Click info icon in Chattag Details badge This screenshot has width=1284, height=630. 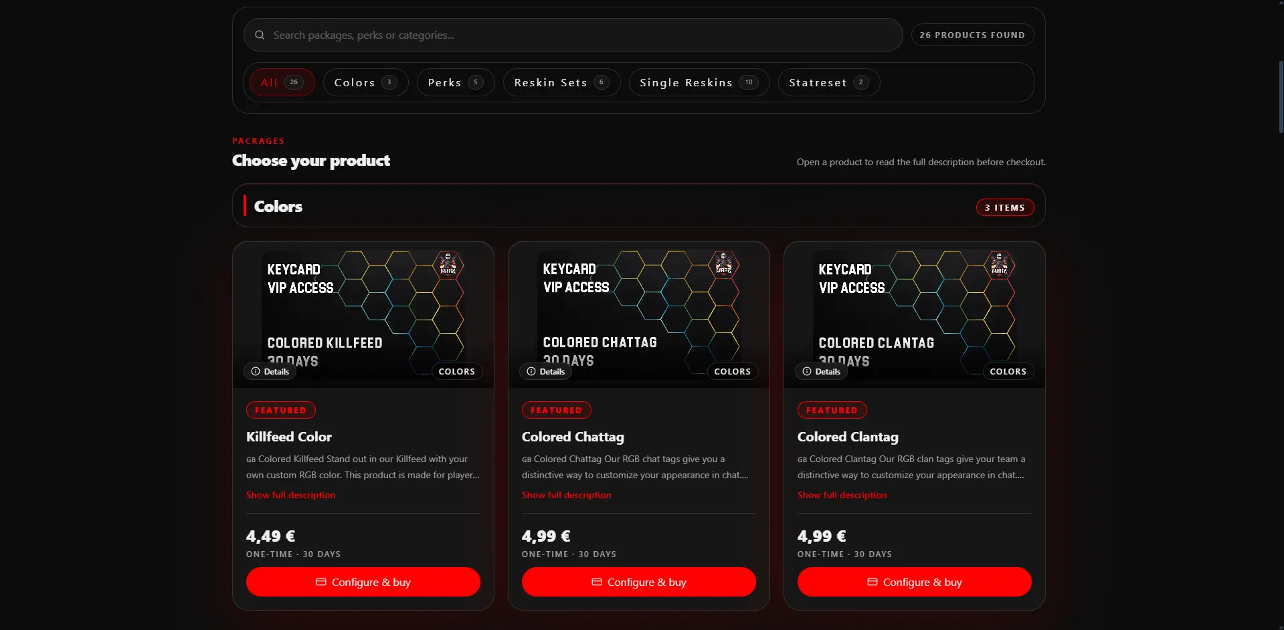531,371
